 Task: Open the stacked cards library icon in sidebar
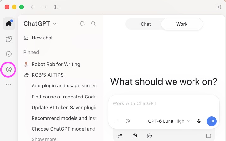tap(9, 39)
